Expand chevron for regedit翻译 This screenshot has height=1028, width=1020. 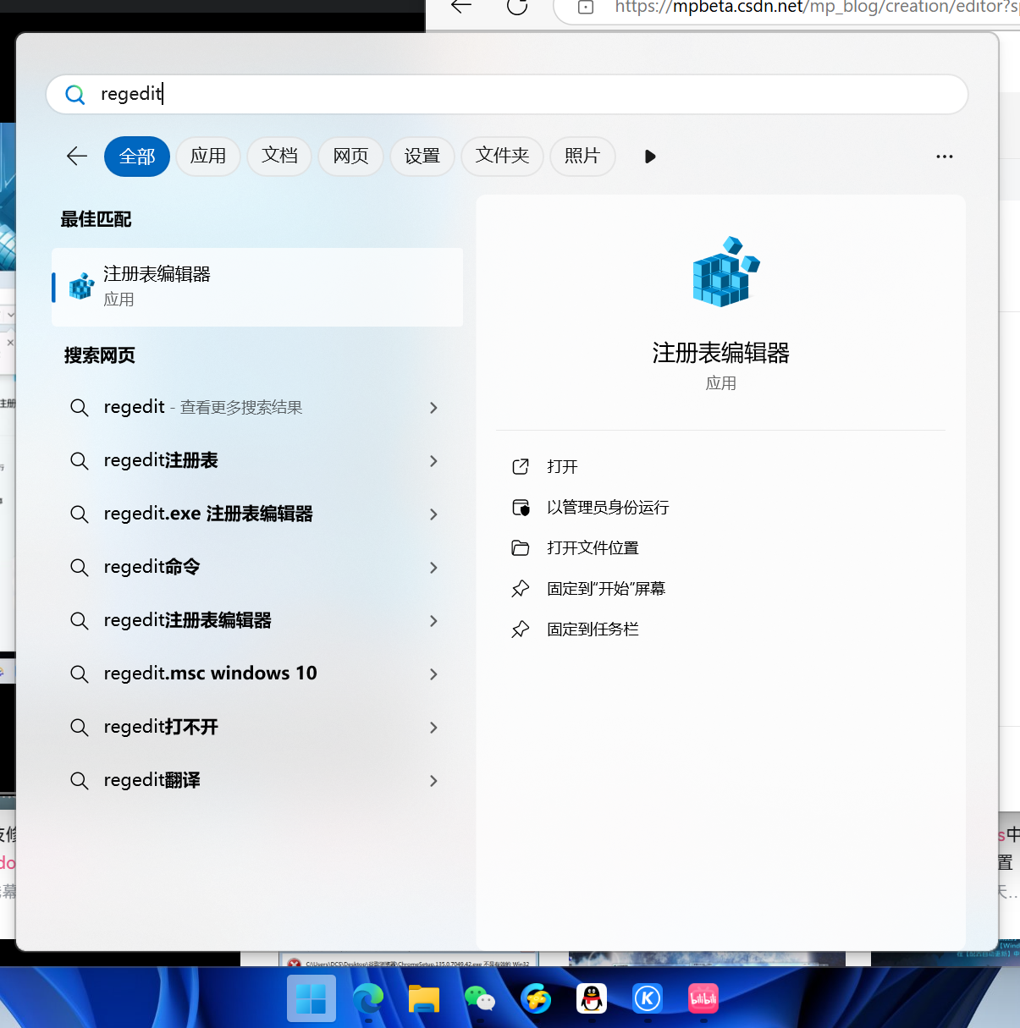(433, 781)
